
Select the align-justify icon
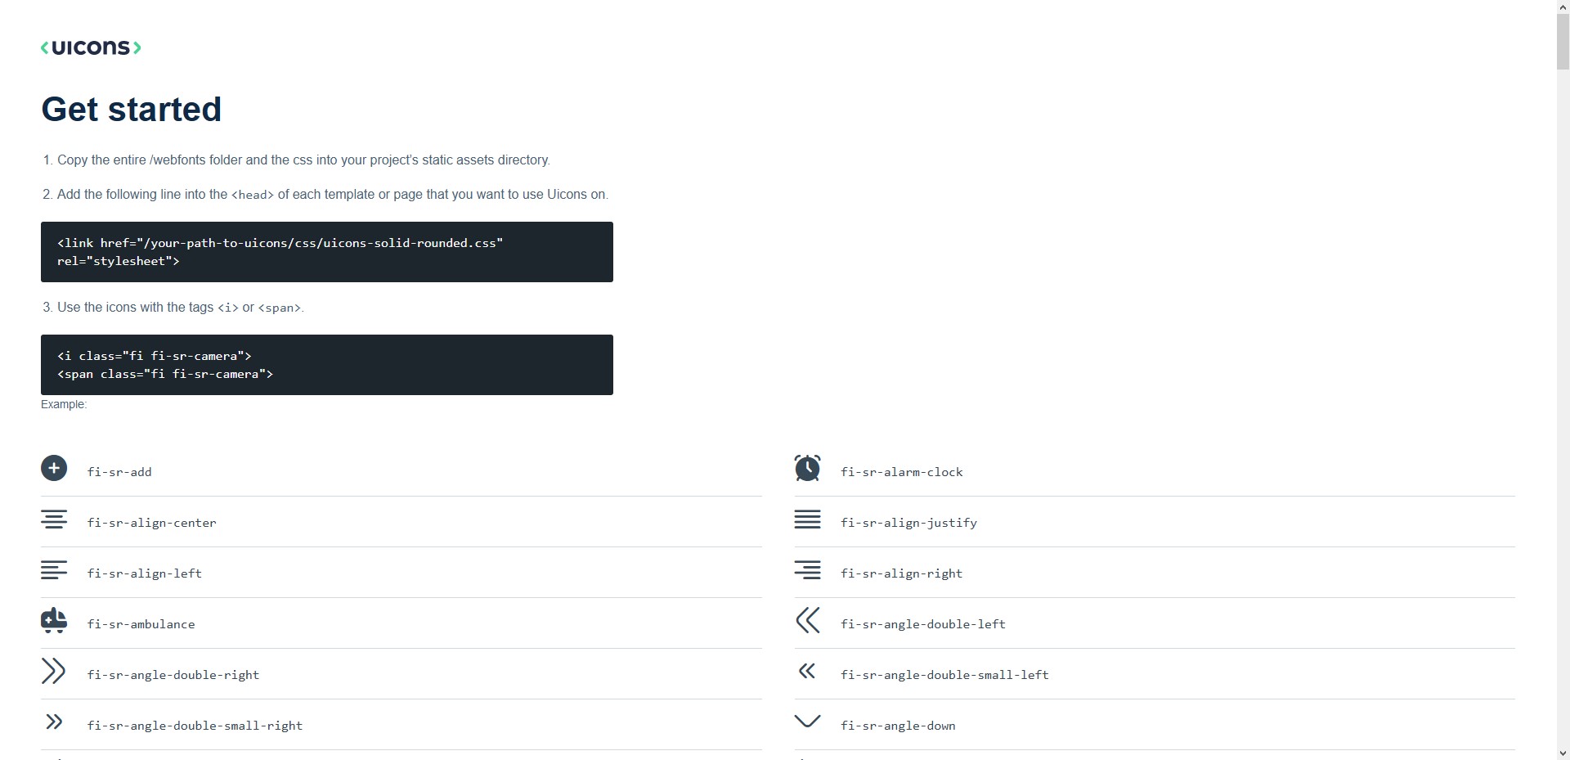[807, 519]
